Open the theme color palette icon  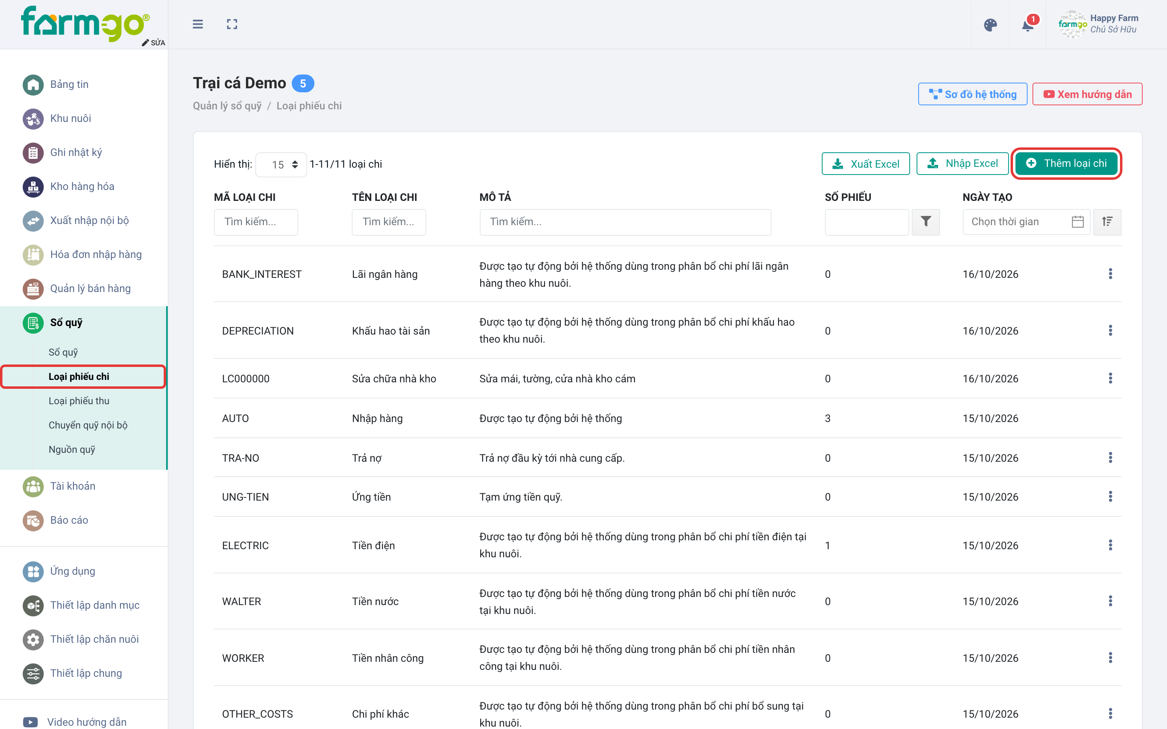990,25
